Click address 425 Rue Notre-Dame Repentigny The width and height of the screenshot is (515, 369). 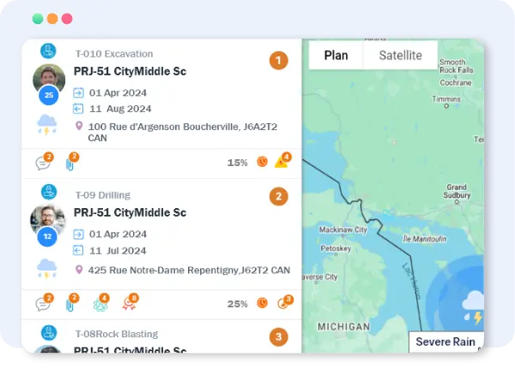pos(189,270)
